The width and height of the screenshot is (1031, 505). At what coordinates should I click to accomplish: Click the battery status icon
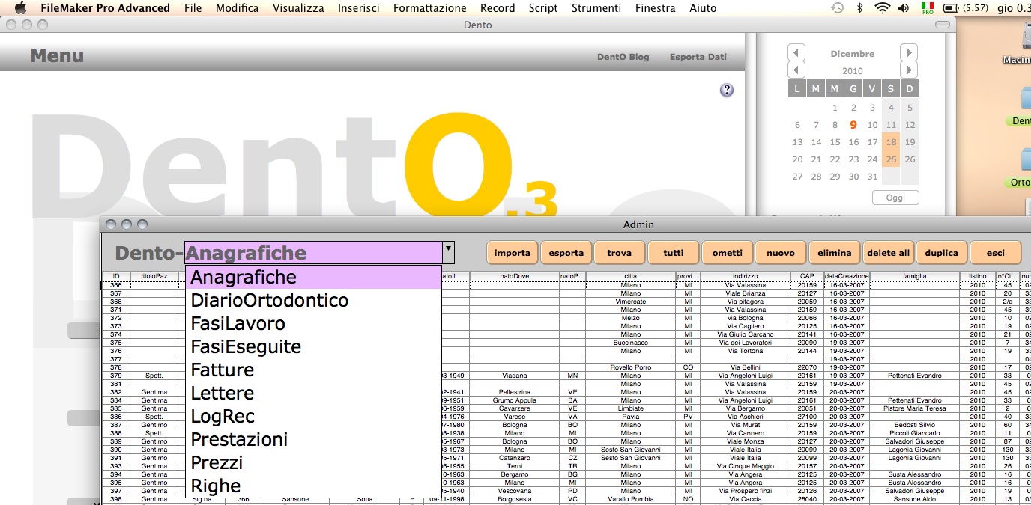pos(951,8)
